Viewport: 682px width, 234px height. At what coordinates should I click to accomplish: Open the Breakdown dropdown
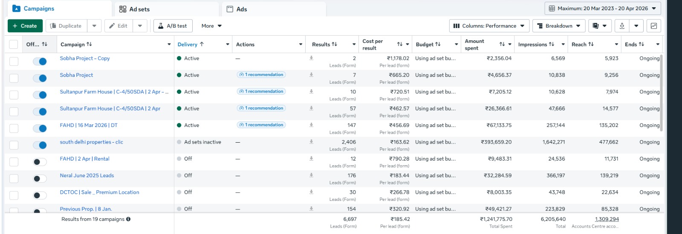click(559, 26)
